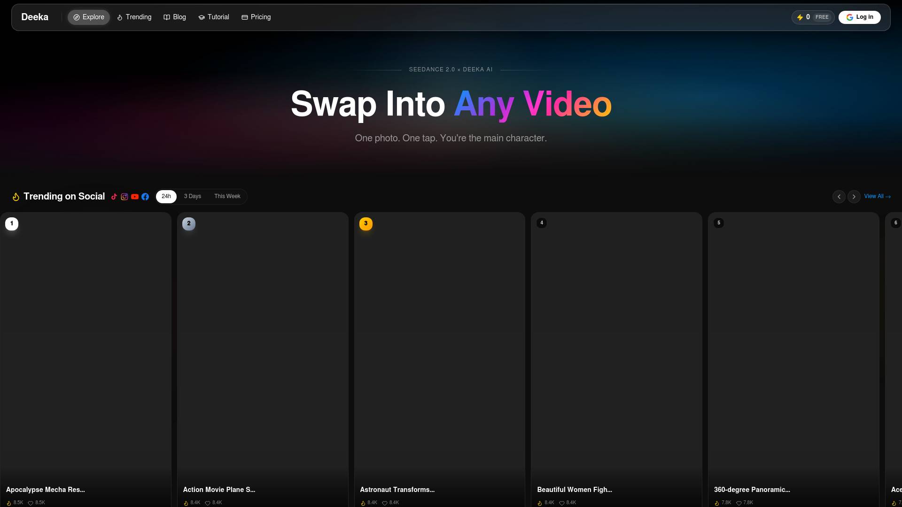Open the rank 4 Beautiful Women Fight card

click(617, 360)
